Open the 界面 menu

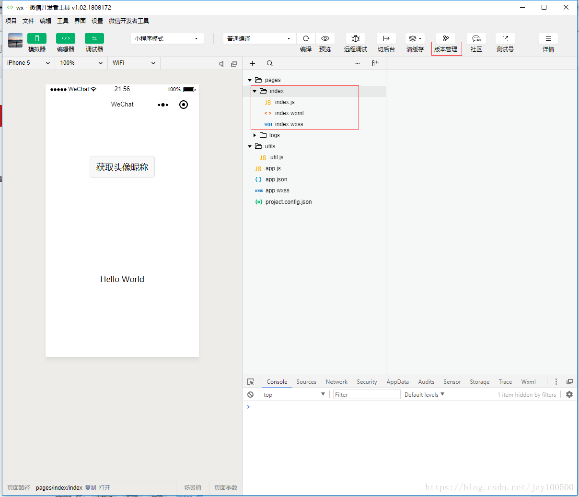click(x=80, y=21)
